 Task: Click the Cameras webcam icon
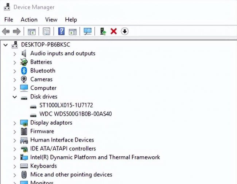click(24, 79)
